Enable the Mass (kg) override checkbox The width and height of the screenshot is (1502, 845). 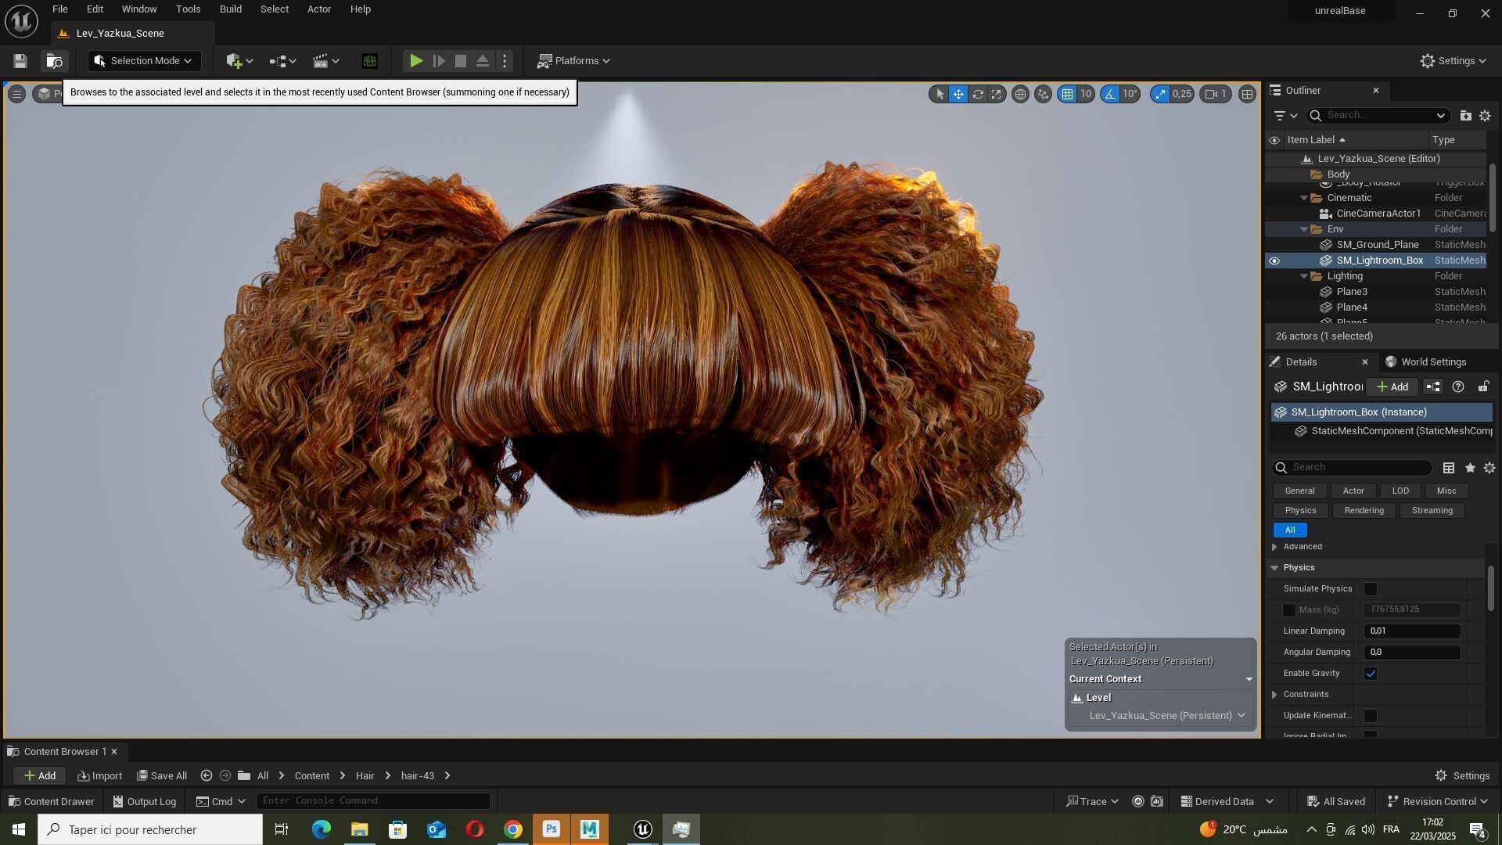pyautogui.click(x=1289, y=610)
